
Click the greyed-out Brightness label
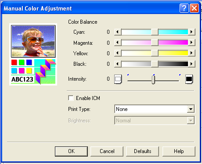[x=79, y=121]
